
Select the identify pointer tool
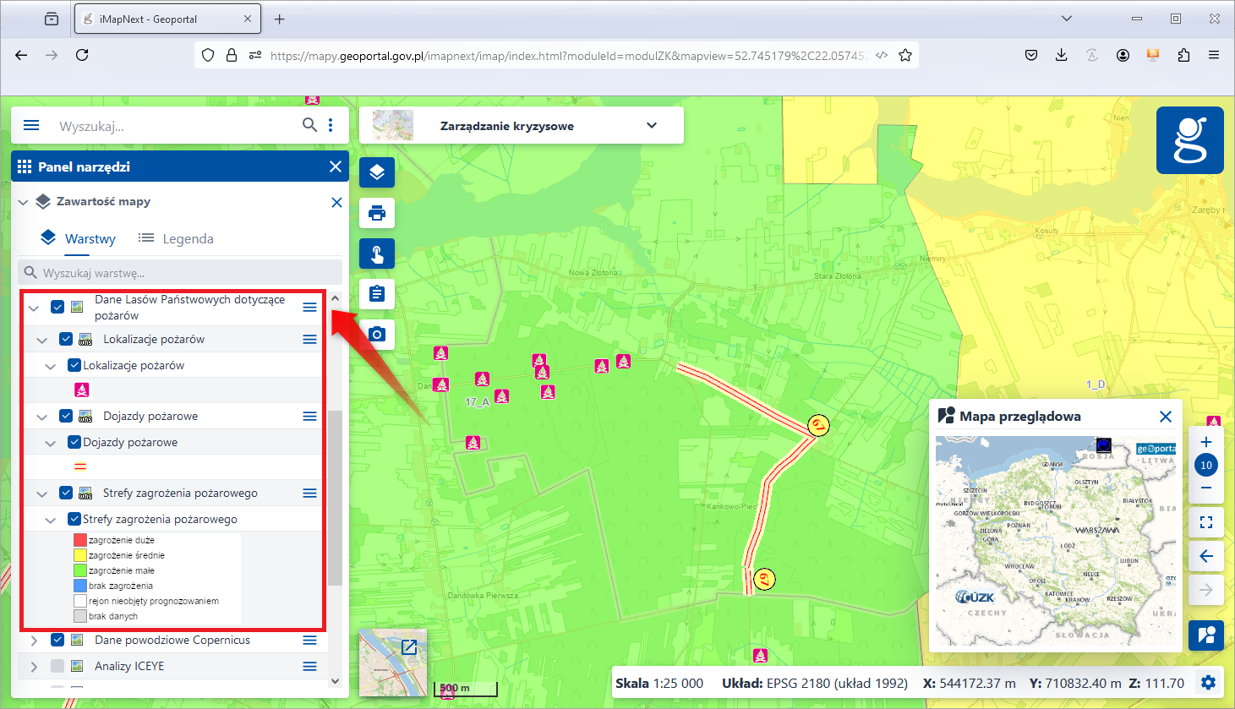pyautogui.click(x=377, y=254)
